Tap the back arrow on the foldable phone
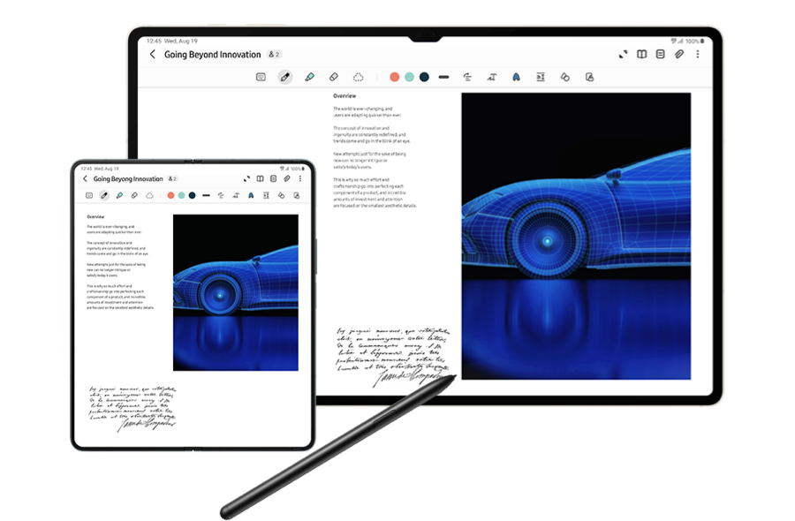 click(85, 179)
